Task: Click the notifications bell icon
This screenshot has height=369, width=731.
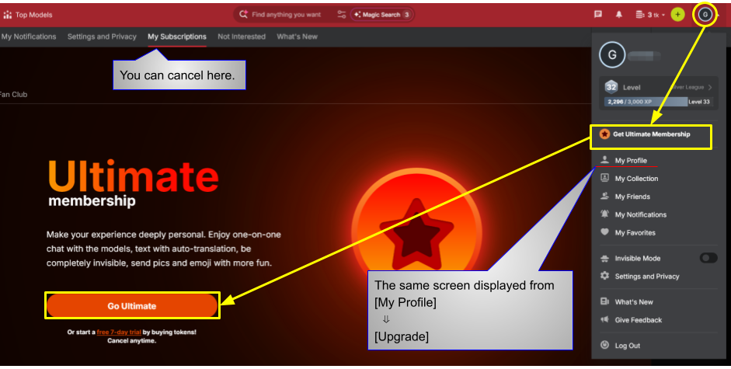Action: 618,15
